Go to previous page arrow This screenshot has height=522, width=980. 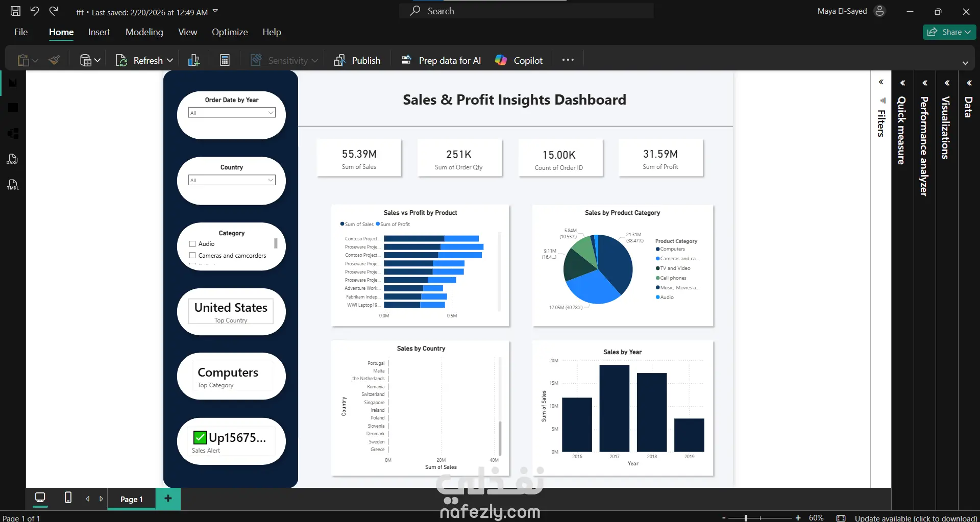point(88,499)
